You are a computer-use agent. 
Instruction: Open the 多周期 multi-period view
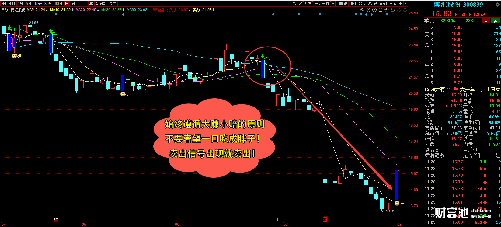[101, 4]
